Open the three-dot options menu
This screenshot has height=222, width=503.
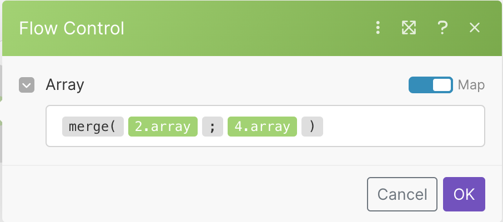pos(378,28)
